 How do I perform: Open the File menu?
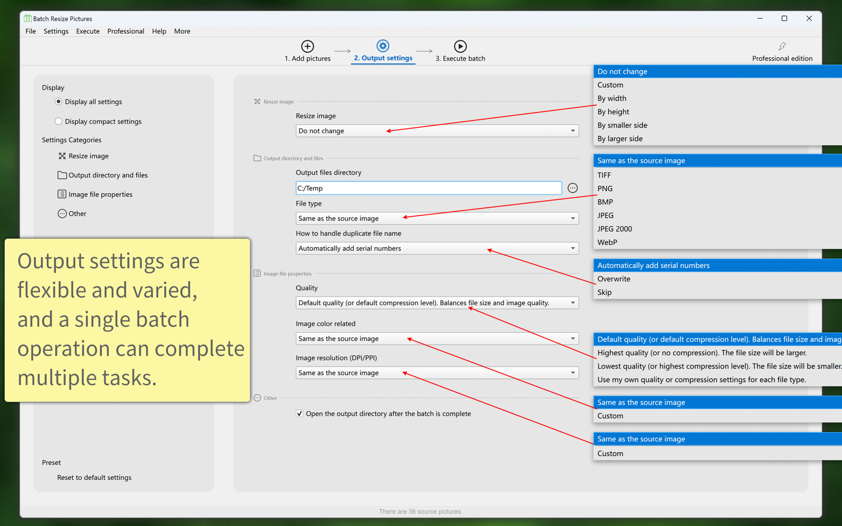31,31
